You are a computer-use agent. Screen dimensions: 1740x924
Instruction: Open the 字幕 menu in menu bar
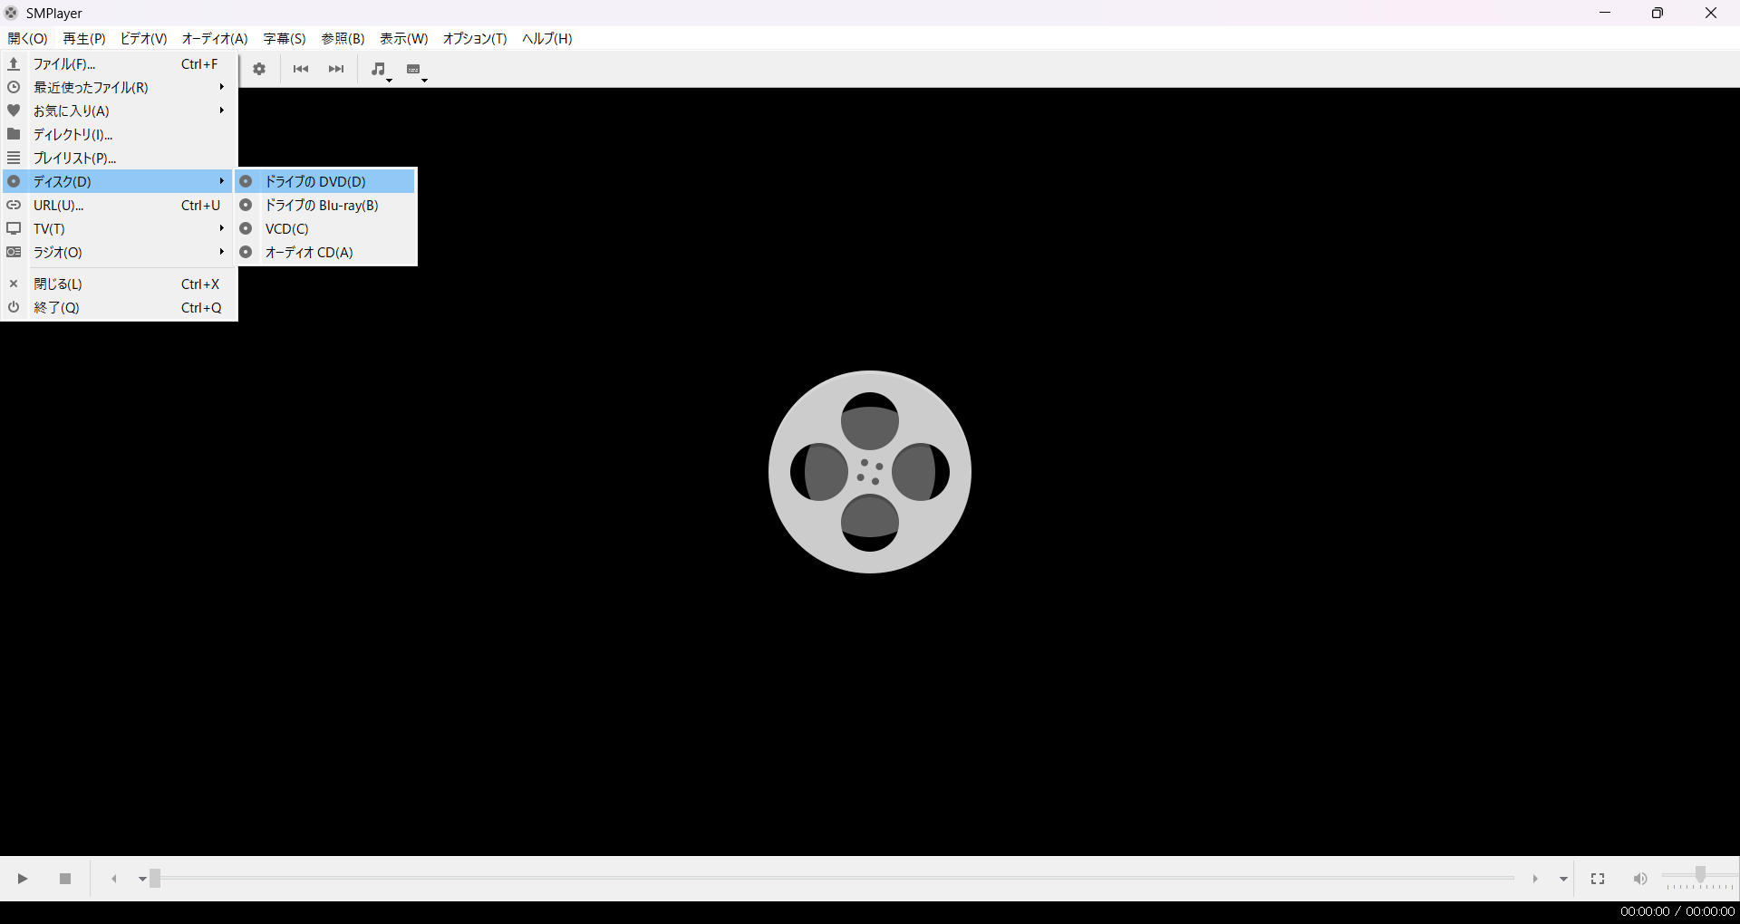coord(285,39)
